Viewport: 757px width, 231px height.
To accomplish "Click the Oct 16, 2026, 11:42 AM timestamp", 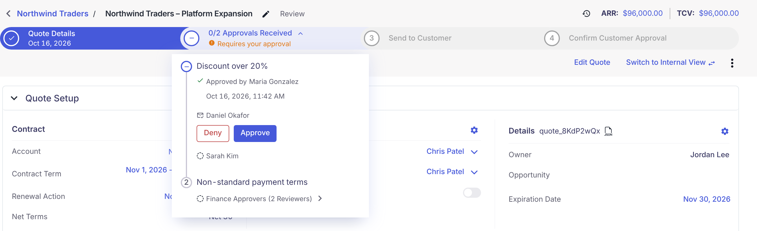I will pos(245,96).
